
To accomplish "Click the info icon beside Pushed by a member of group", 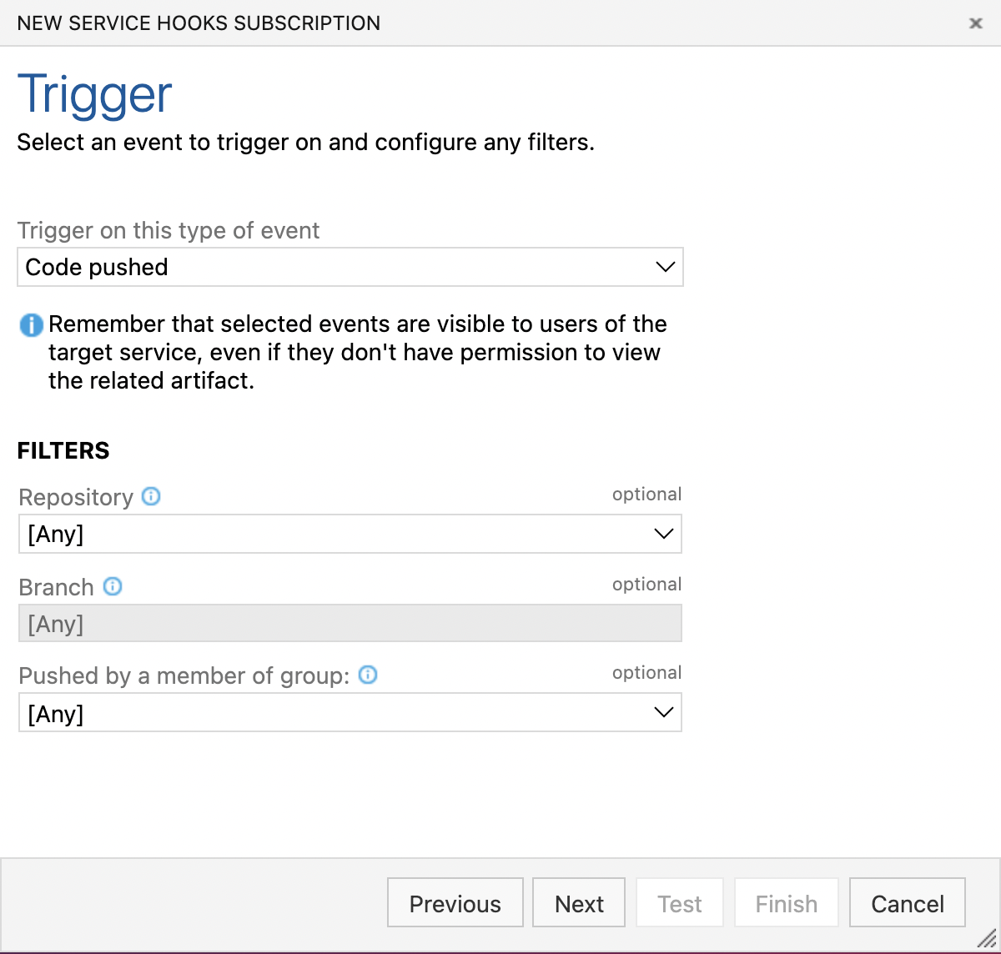I will point(367,675).
